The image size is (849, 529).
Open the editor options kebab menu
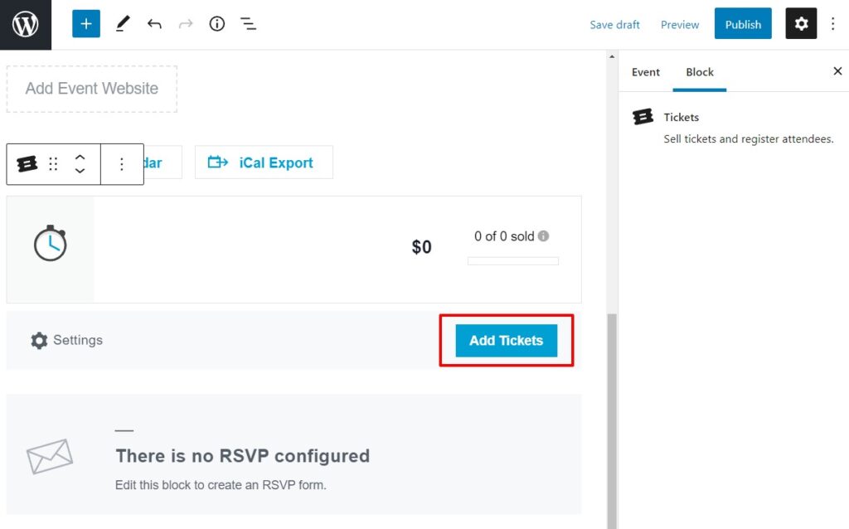click(833, 24)
